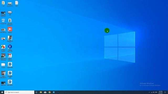Launch Google Chrome from the taskbar
This screenshot has width=168, height=94.
[49, 92]
